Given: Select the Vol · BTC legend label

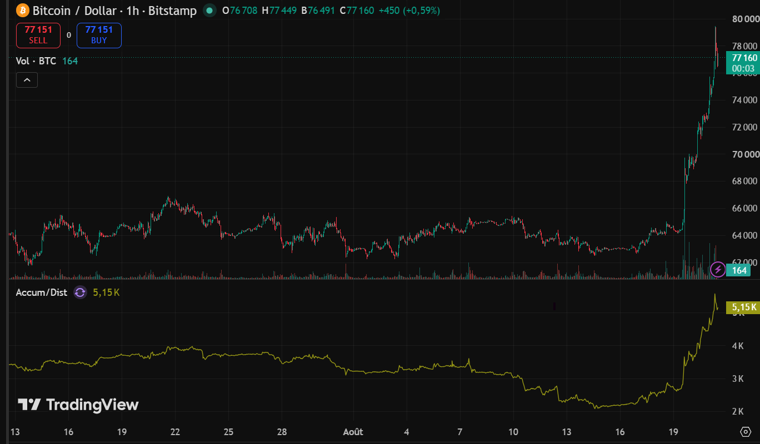Looking at the screenshot, I should pyautogui.click(x=36, y=61).
